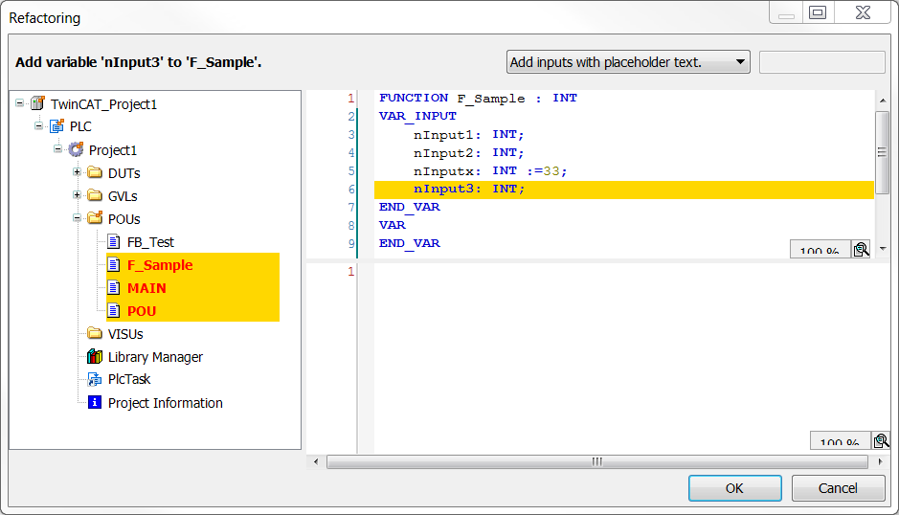Maximize the Refactoring dialog
Screen dimensions: 899x515
click(818, 12)
